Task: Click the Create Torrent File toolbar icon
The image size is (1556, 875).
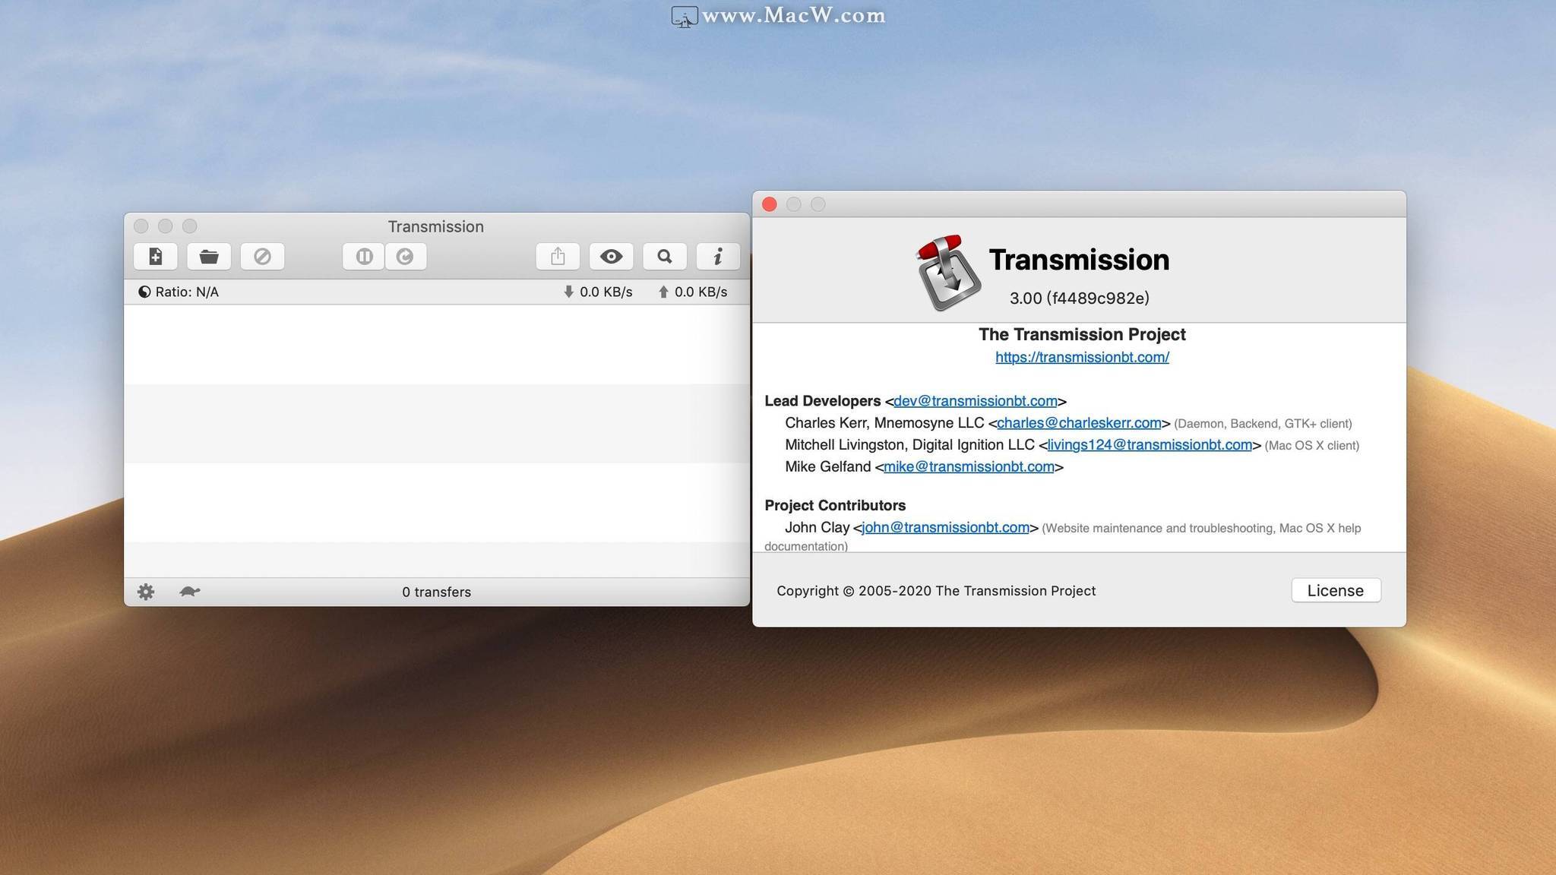Action: coord(156,256)
